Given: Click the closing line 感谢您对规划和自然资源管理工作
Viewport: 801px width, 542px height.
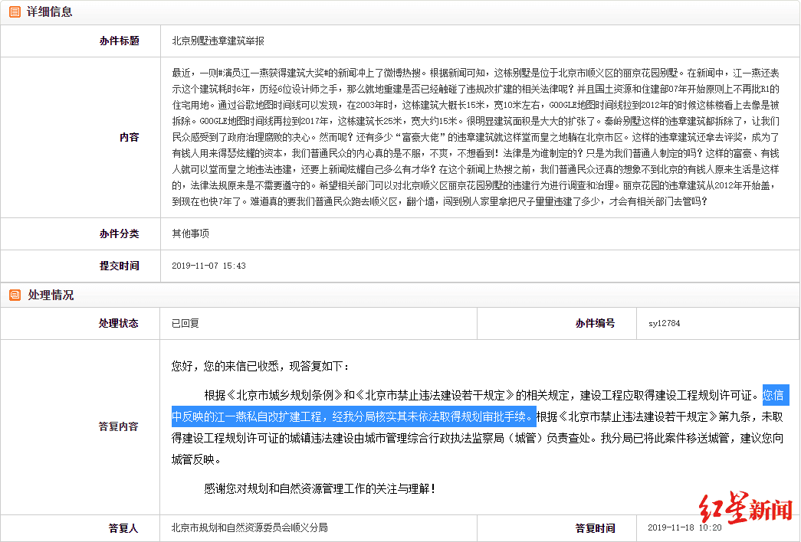Looking at the screenshot, I should coord(320,489).
